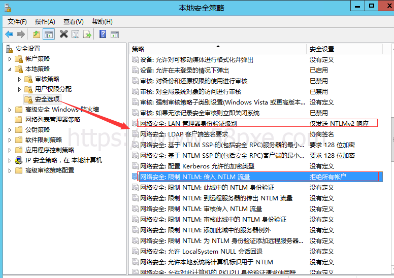Expand the 用户权限分配 tree node
The height and width of the screenshot is (278, 394).
(x=19, y=89)
